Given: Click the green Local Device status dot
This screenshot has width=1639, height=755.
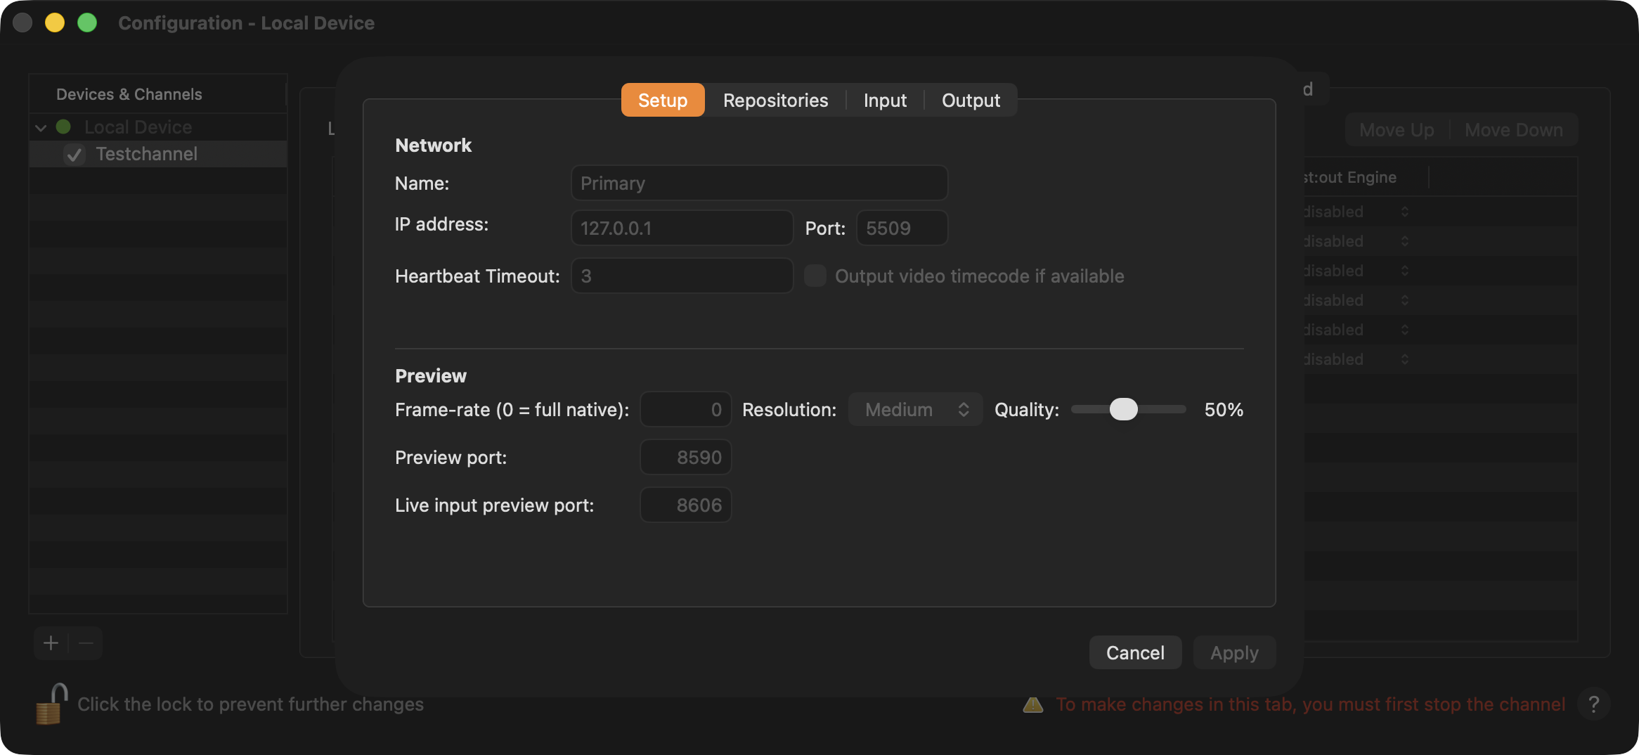Looking at the screenshot, I should click(x=63, y=127).
